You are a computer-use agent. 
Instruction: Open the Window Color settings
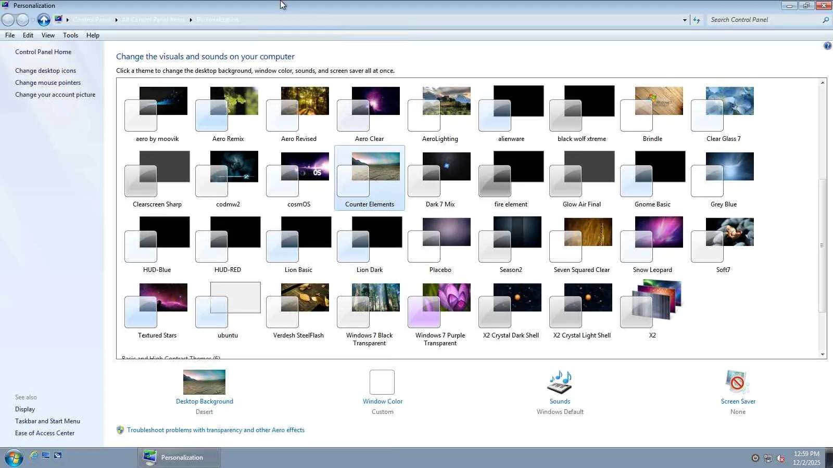[x=383, y=392]
